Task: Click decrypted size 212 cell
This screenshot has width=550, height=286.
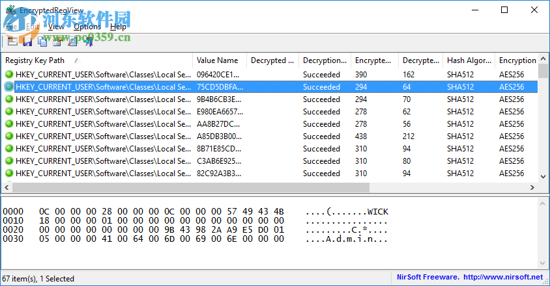Action: tap(409, 136)
